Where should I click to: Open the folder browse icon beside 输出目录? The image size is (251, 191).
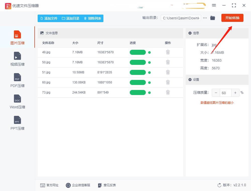(212, 18)
